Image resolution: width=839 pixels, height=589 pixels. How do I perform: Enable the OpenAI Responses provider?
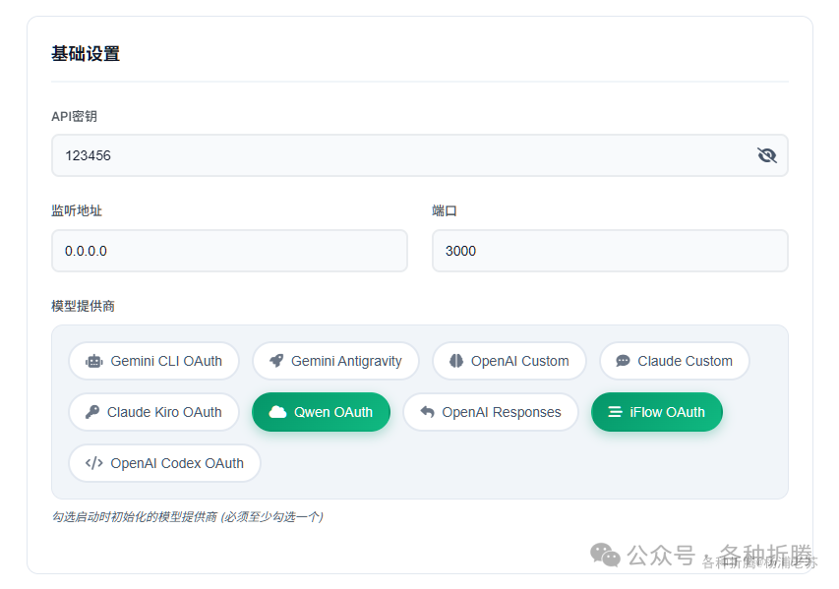coord(491,412)
